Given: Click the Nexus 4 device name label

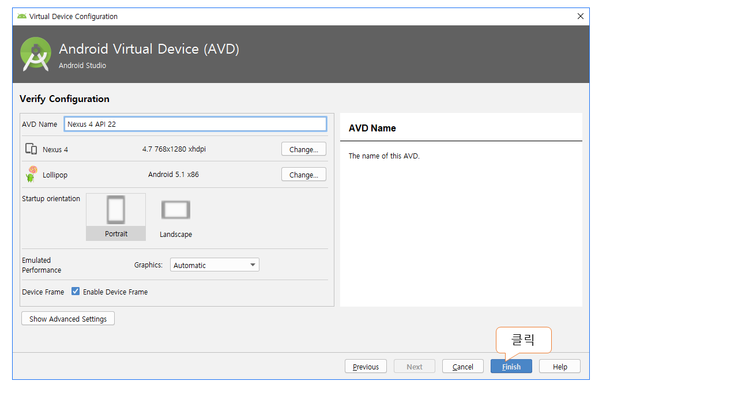Looking at the screenshot, I should click(55, 150).
